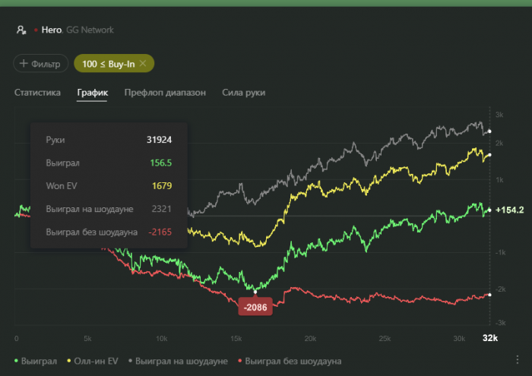
Task: Click the Руки tooltip label
Action: click(55, 140)
